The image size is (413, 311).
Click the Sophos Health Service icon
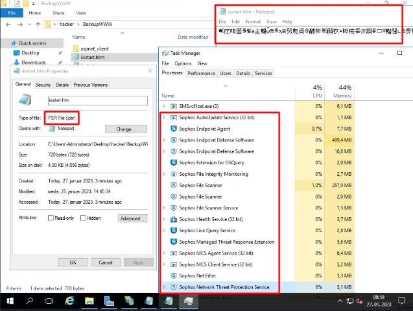tap(174, 219)
